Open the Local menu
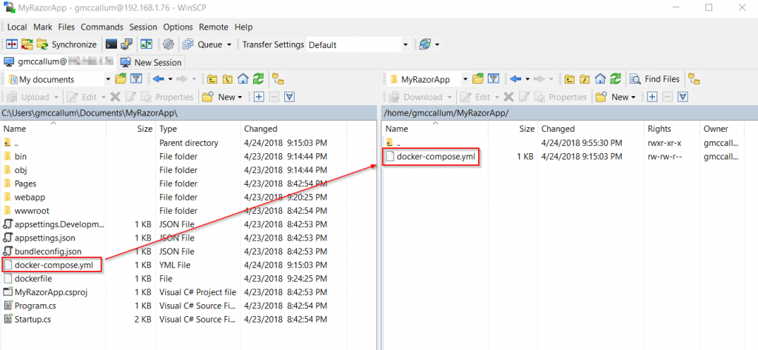The height and width of the screenshot is (350, 758). pyautogui.click(x=17, y=27)
